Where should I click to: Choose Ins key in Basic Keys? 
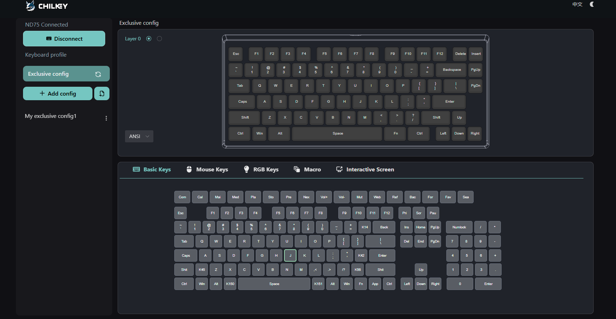407,227
